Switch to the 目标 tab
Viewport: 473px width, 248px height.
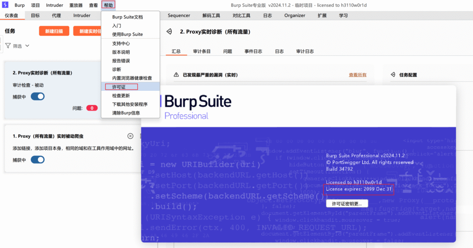[35, 15]
